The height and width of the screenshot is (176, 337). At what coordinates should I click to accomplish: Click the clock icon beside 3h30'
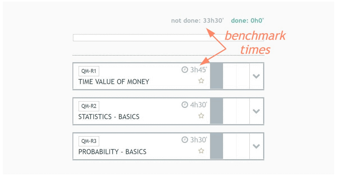(x=185, y=140)
